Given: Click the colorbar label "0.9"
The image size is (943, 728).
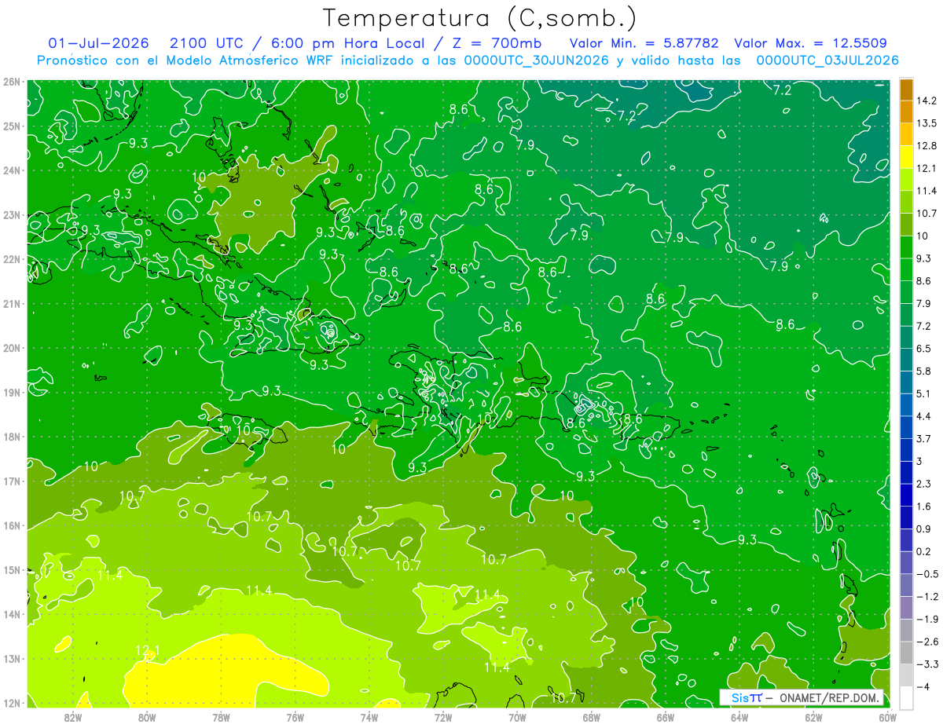Looking at the screenshot, I should (924, 529).
